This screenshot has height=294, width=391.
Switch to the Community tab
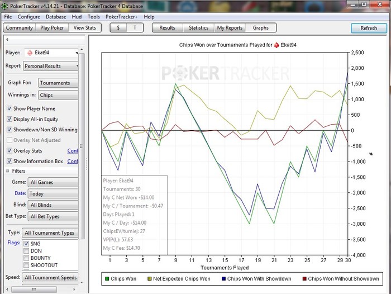pyautogui.click(x=20, y=28)
